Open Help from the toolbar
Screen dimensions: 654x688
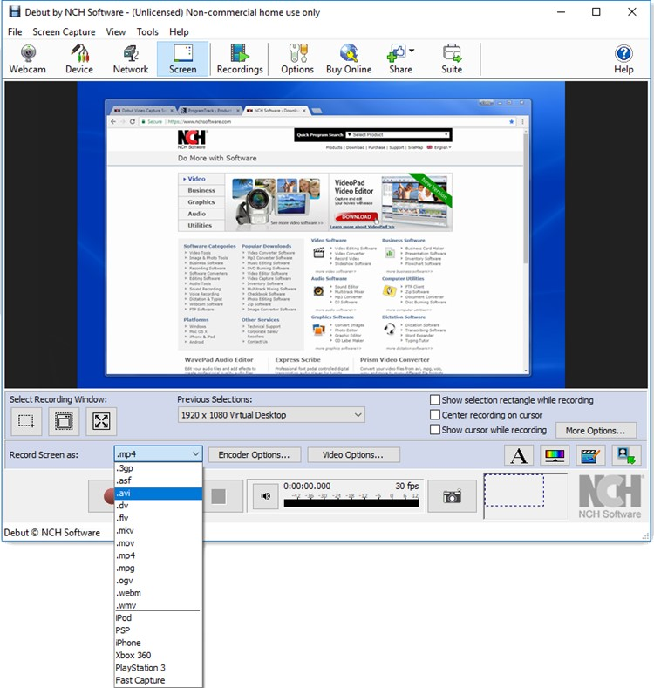[623, 59]
